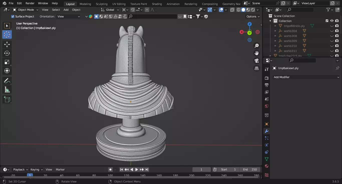Open the Object Mode dropdown
The image size is (342, 184).
tap(26, 10)
